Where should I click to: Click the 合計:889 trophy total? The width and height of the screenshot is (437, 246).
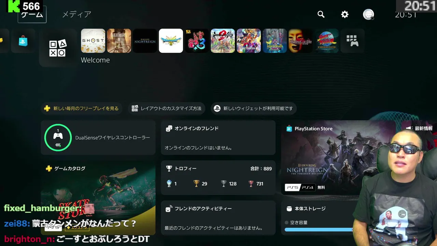tap(261, 168)
